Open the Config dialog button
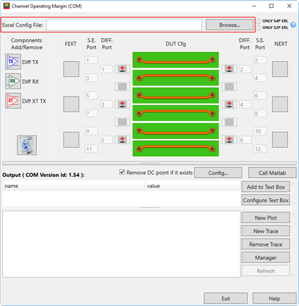Image resolution: width=299 pixels, height=306 pixels. click(x=218, y=173)
